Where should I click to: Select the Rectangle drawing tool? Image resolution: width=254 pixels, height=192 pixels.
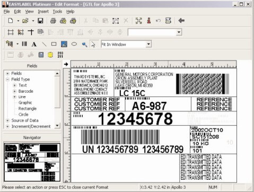point(54,44)
